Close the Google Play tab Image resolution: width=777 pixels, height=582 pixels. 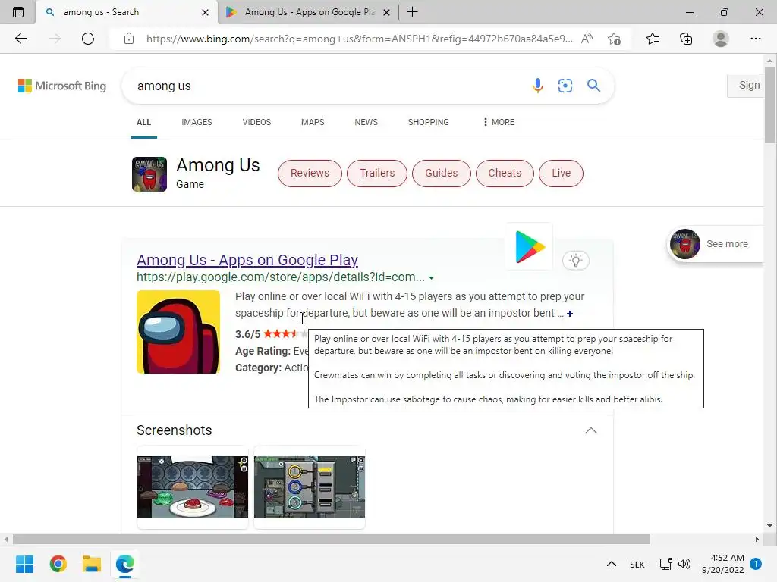tap(387, 12)
